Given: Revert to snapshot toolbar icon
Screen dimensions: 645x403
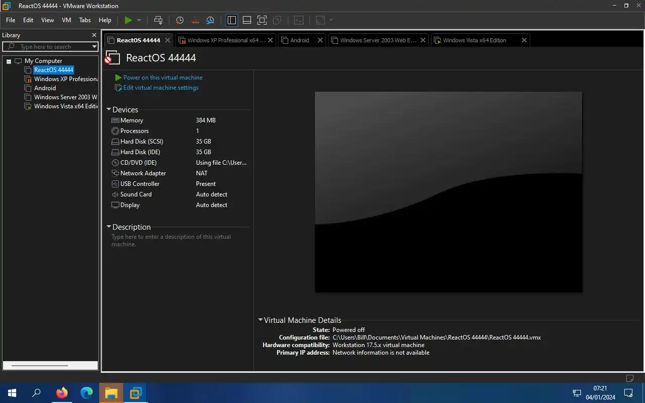Looking at the screenshot, I should [x=195, y=20].
